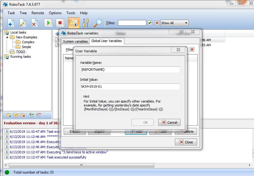Select the TOGO folder
Image resolution: width=254 pixels, height=176 pixels.
20,52
